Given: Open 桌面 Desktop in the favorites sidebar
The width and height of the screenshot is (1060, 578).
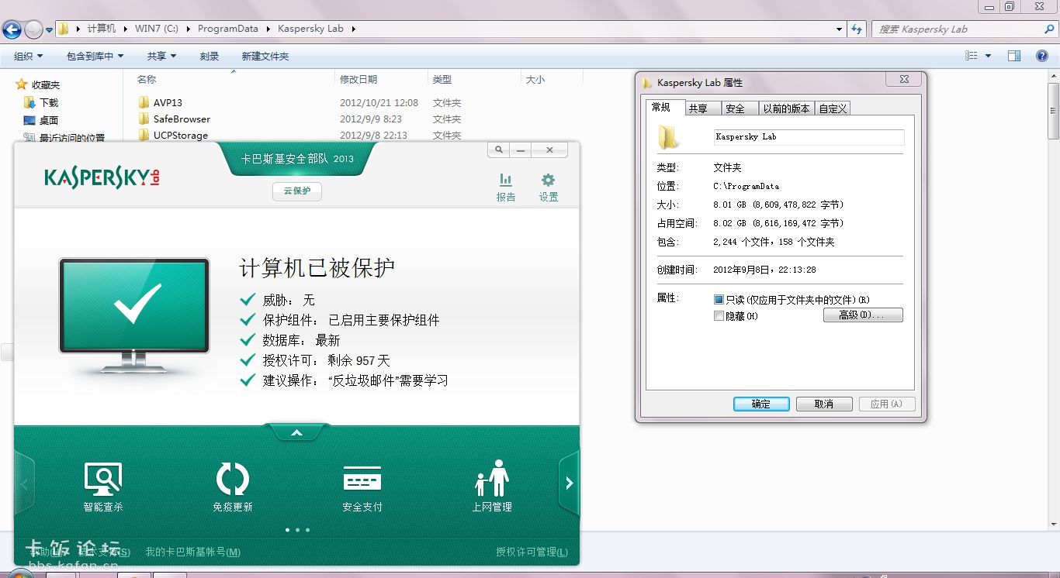Looking at the screenshot, I should tap(41, 120).
